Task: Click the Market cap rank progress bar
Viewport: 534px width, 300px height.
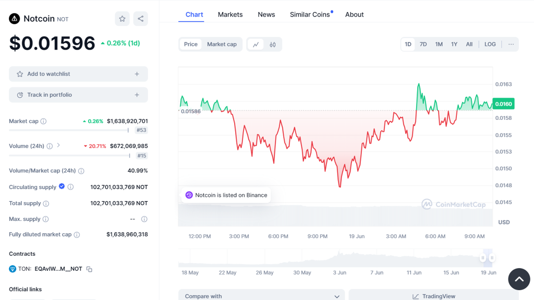Action: [x=69, y=130]
